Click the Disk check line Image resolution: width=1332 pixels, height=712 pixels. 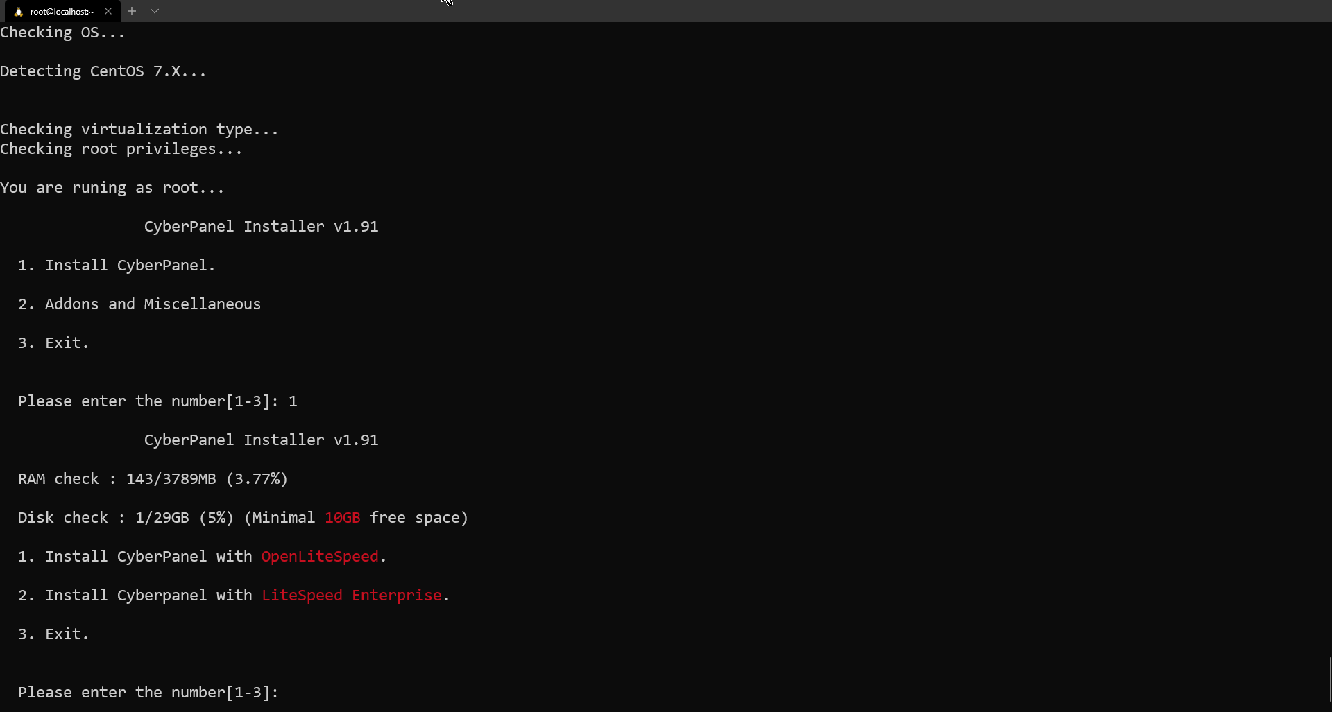[243, 517]
